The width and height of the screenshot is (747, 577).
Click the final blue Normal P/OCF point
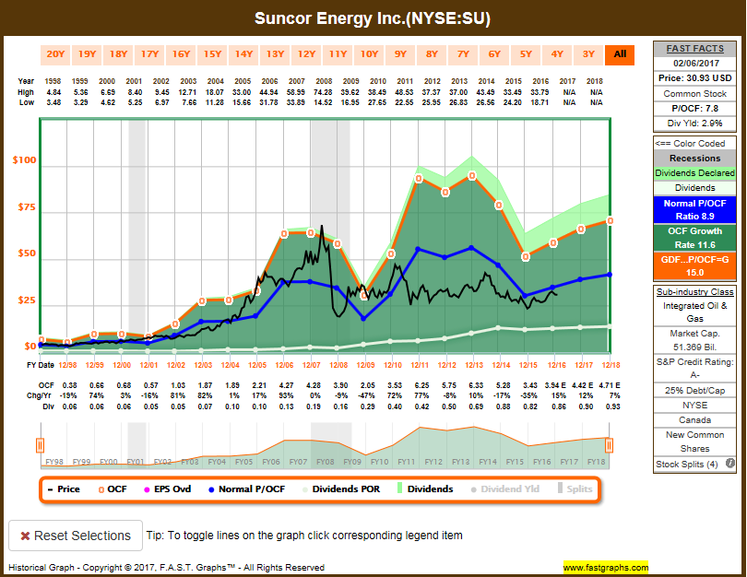tap(609, 274)
